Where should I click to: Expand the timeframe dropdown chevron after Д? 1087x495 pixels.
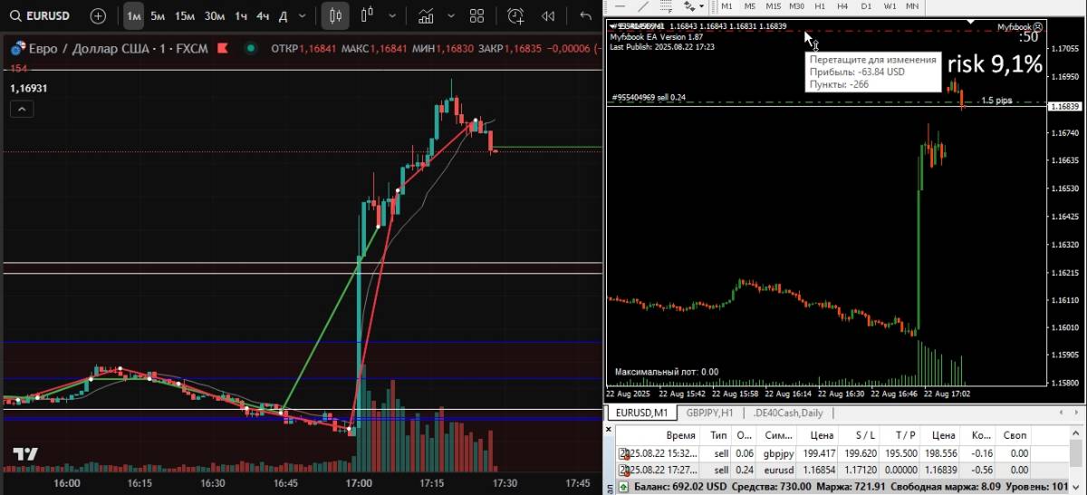pos(303,15)
